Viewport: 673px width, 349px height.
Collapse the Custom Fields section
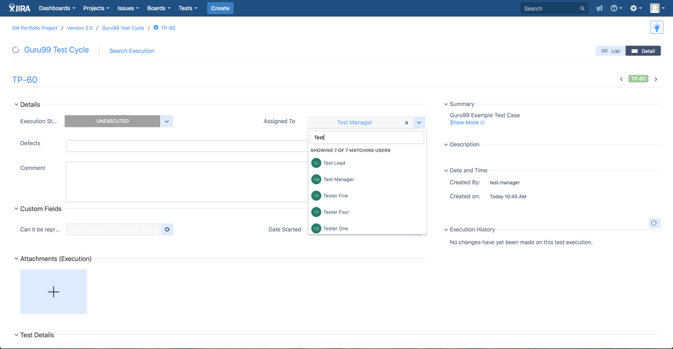point(16,209)
